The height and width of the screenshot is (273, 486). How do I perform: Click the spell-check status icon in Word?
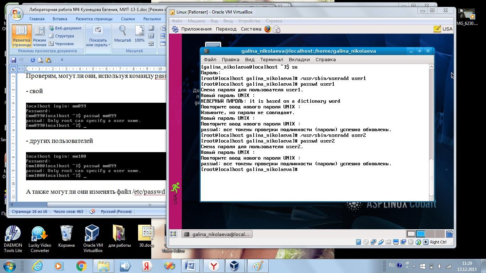pyautogui.click(x=93, y=212)
